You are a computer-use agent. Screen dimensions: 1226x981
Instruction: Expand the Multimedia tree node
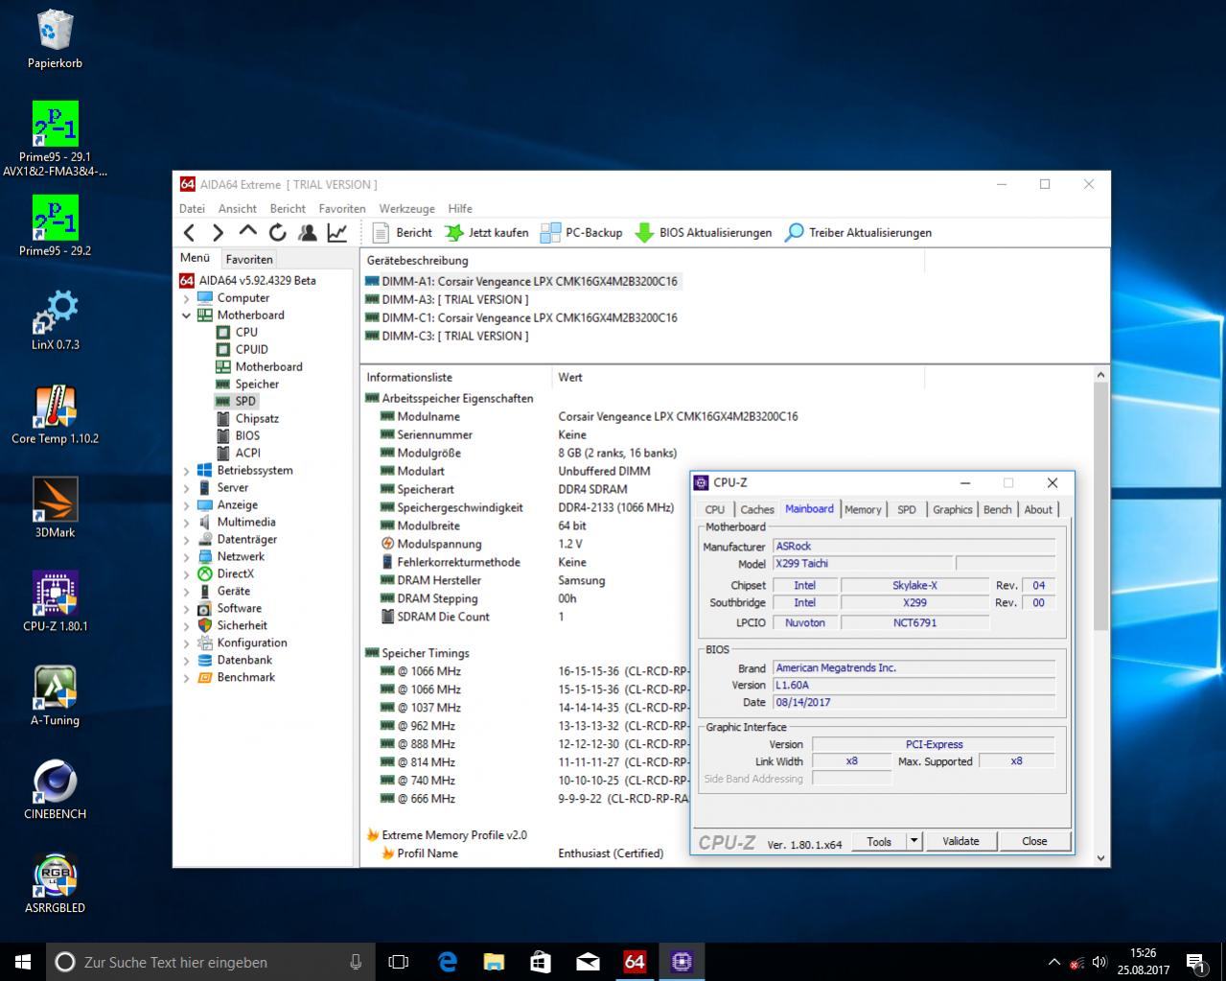pyautogui.click(x=186, y=523)
